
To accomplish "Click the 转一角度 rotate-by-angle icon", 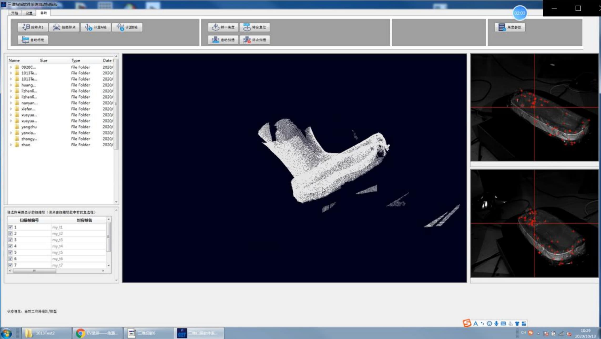I will point(223,27).
